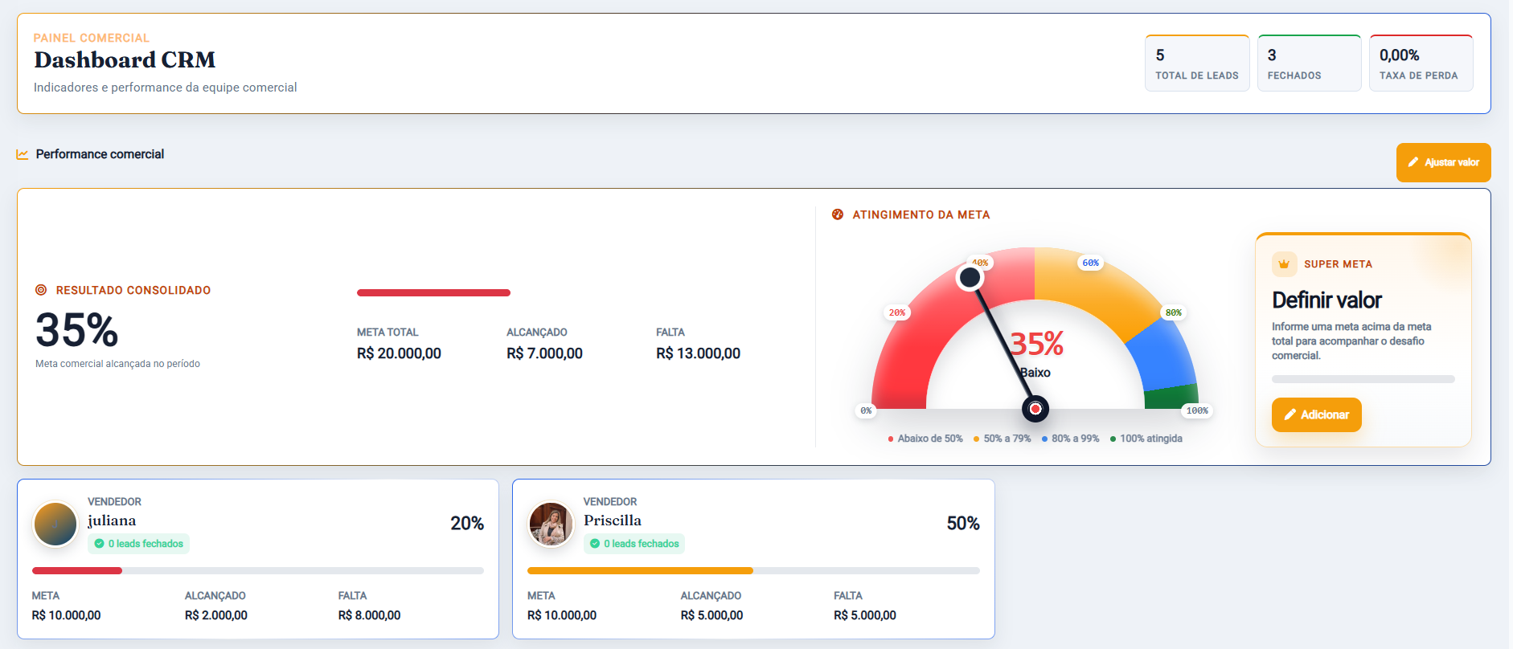This screenshot has width=1513, height=649.
Task: Click juliana's 0 leads fechados badge
Action: tap(138, 544)
